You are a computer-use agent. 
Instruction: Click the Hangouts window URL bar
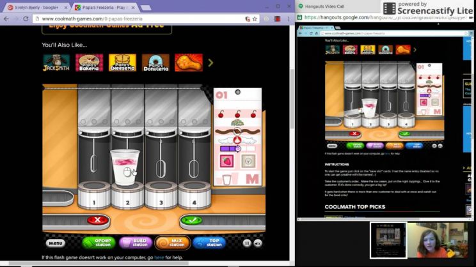tap(385, 18)
